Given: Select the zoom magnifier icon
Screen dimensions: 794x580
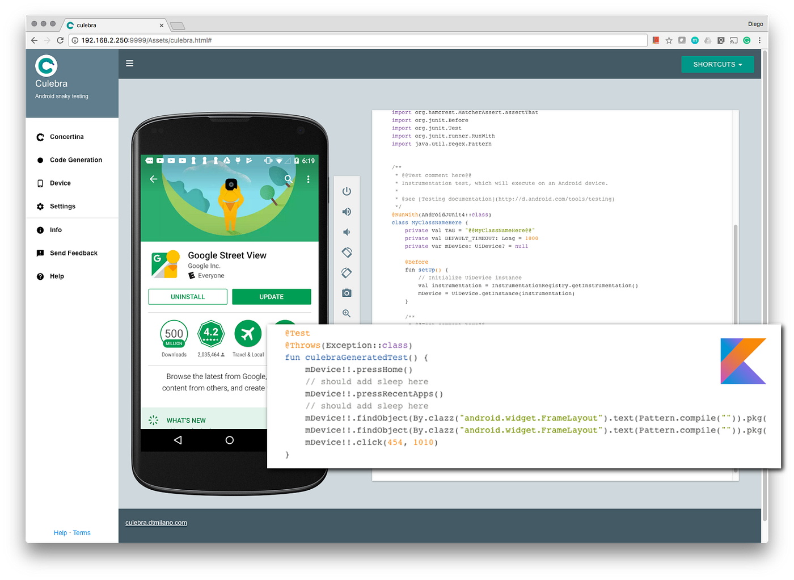Looking at the screenshot, I should pos(347,313).
